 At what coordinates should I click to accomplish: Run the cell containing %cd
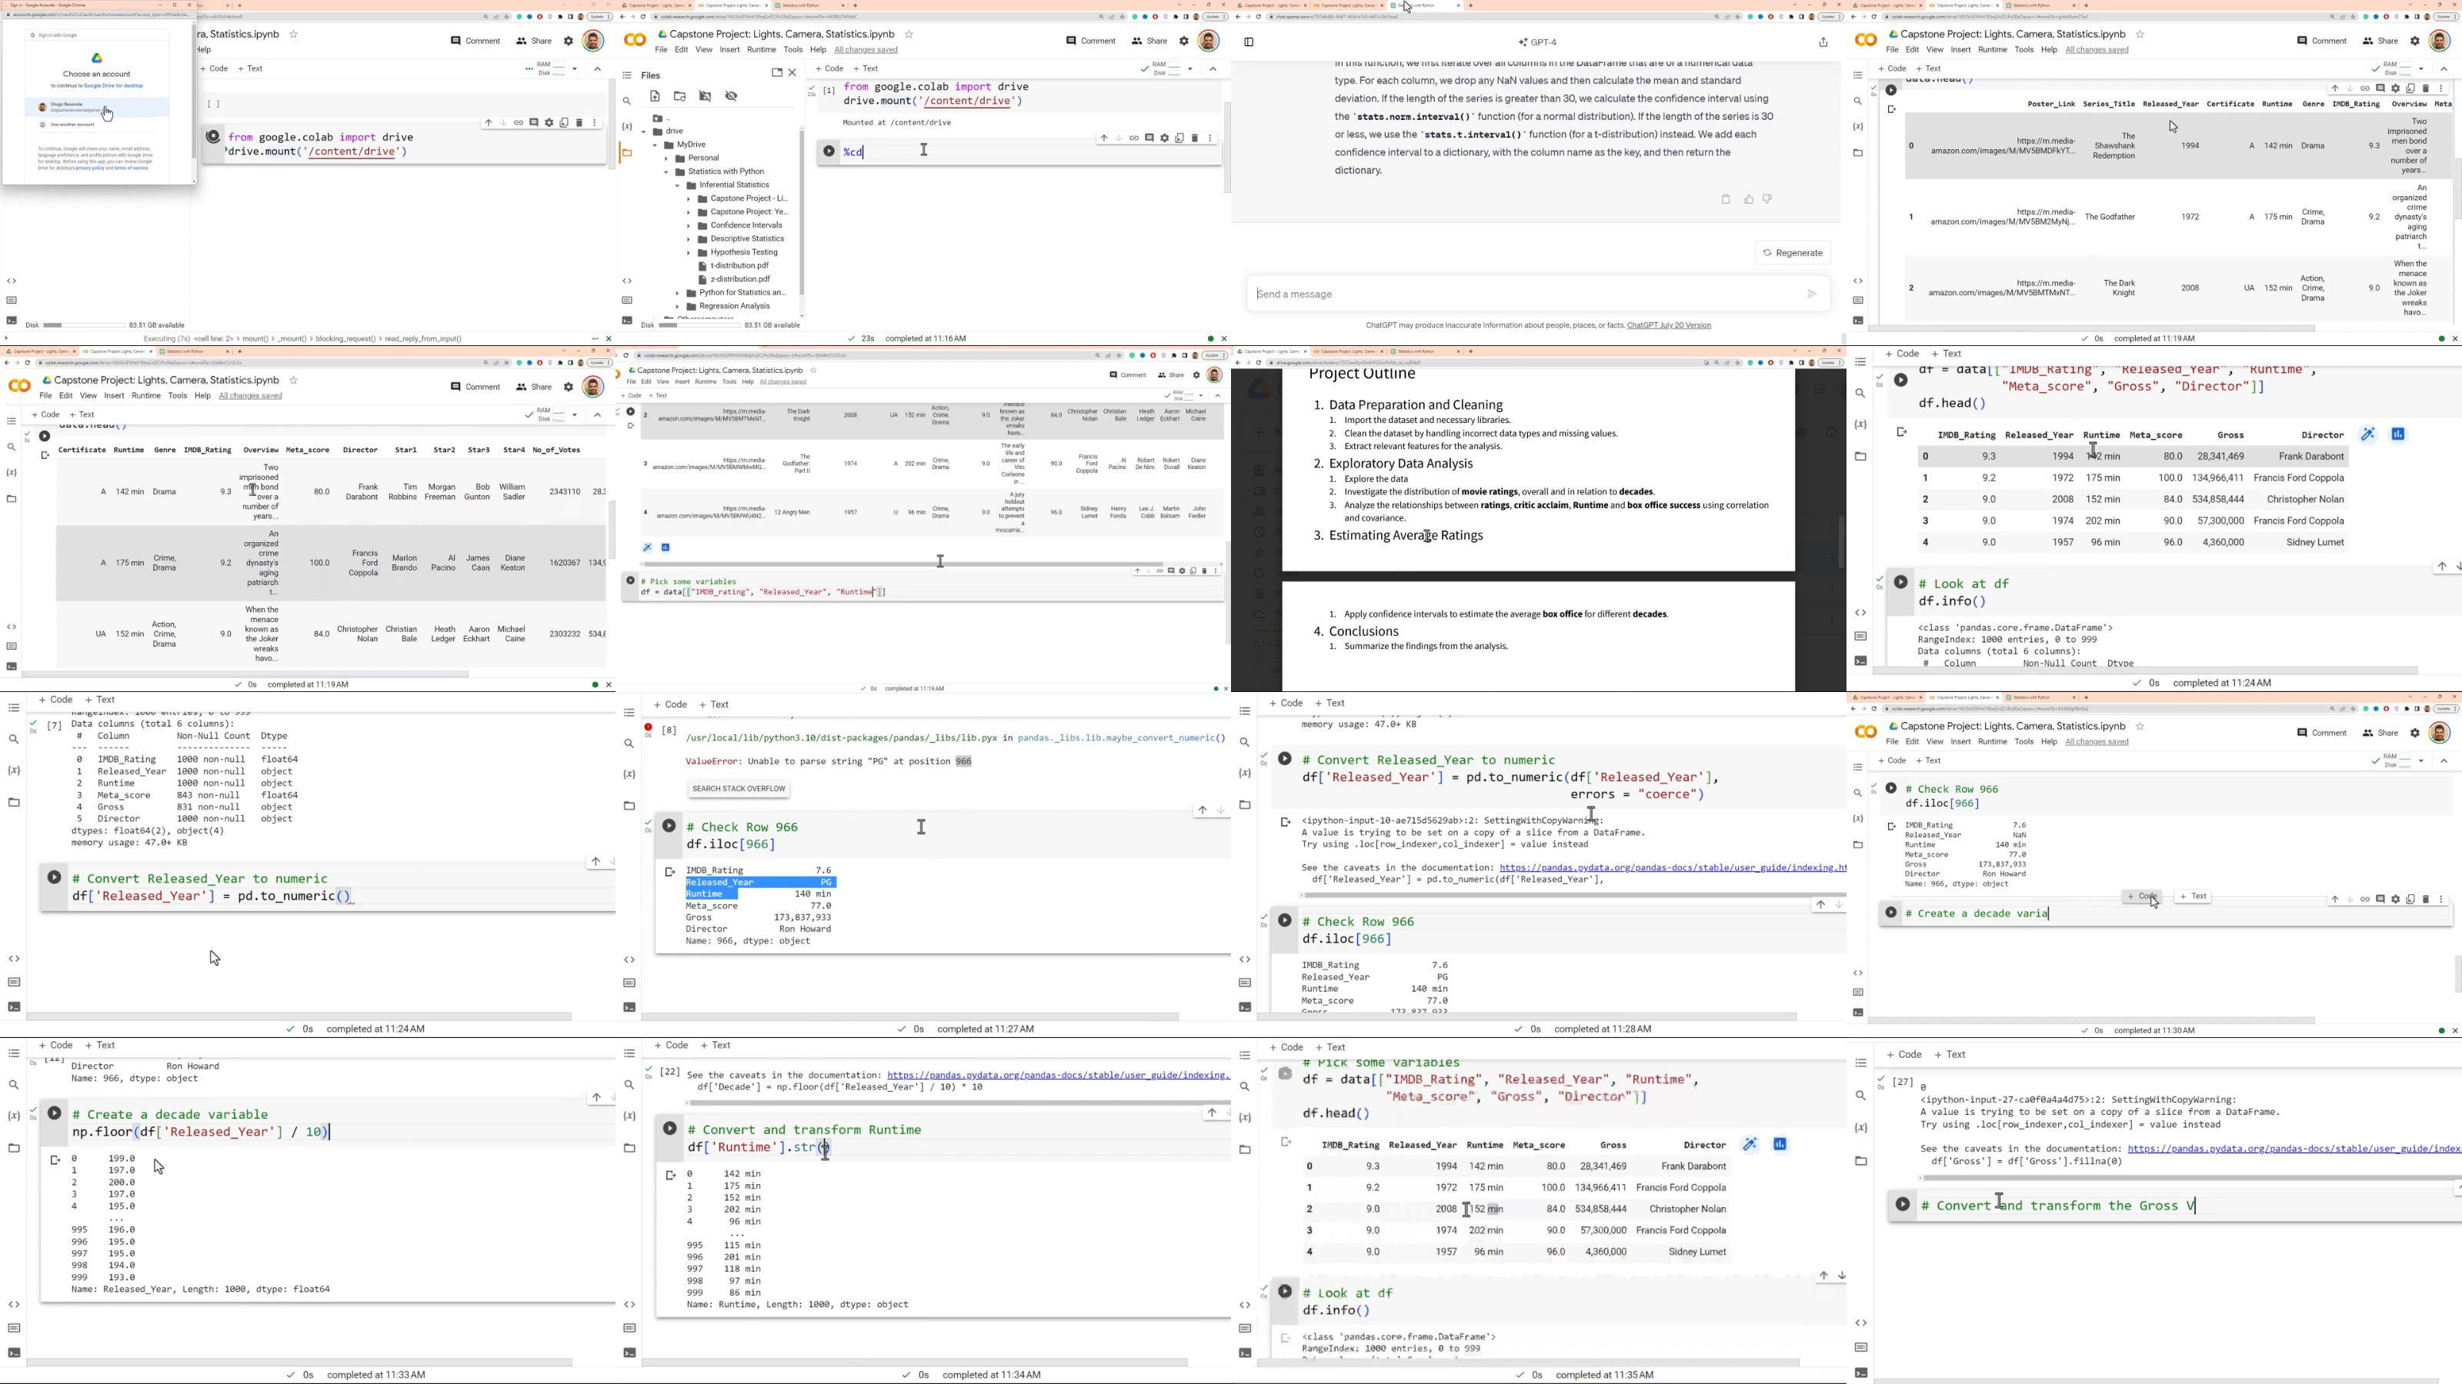click(829, 151)
